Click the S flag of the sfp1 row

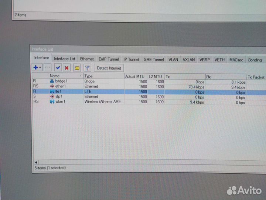click(34, 96)
